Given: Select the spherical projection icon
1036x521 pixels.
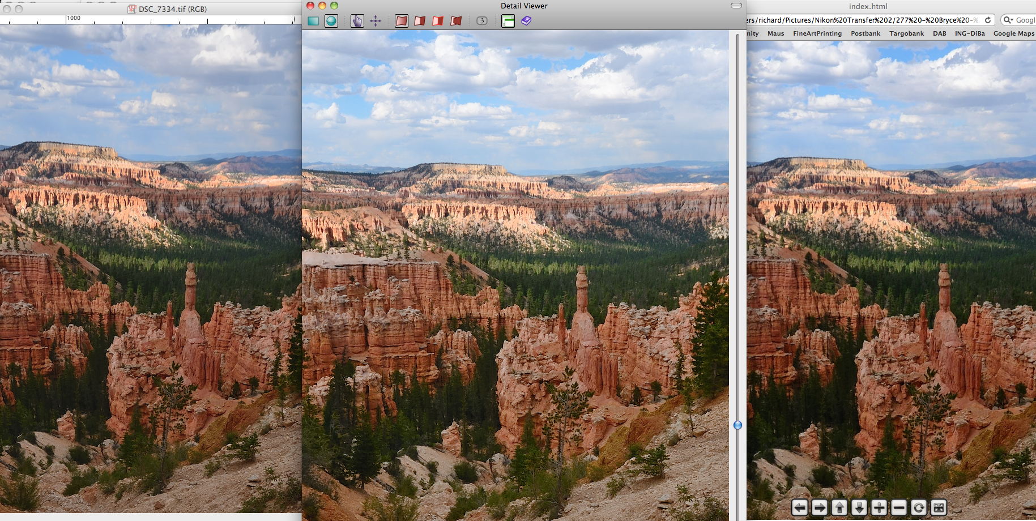Looking at the screenshot, I should coord(331,22).
